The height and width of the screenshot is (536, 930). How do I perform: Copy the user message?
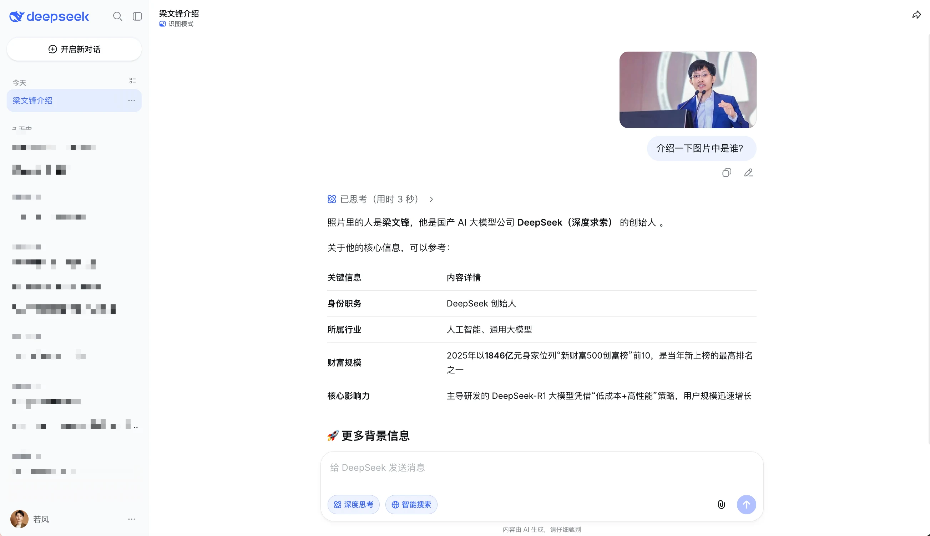pos(727,172)
